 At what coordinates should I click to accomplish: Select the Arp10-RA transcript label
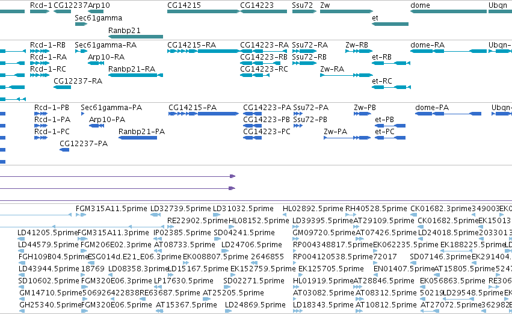tap(106, 57)
